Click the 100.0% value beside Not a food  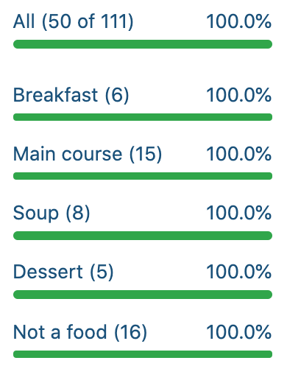pos(239,332)
